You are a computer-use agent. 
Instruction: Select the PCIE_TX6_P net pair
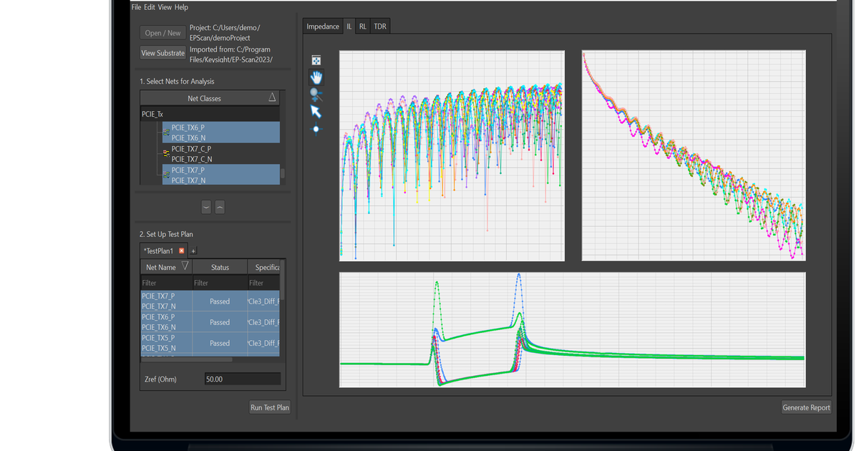point(221,132)
